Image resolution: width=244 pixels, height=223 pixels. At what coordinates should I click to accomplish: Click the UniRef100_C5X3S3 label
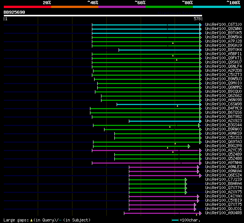click(x=223, y=138)
